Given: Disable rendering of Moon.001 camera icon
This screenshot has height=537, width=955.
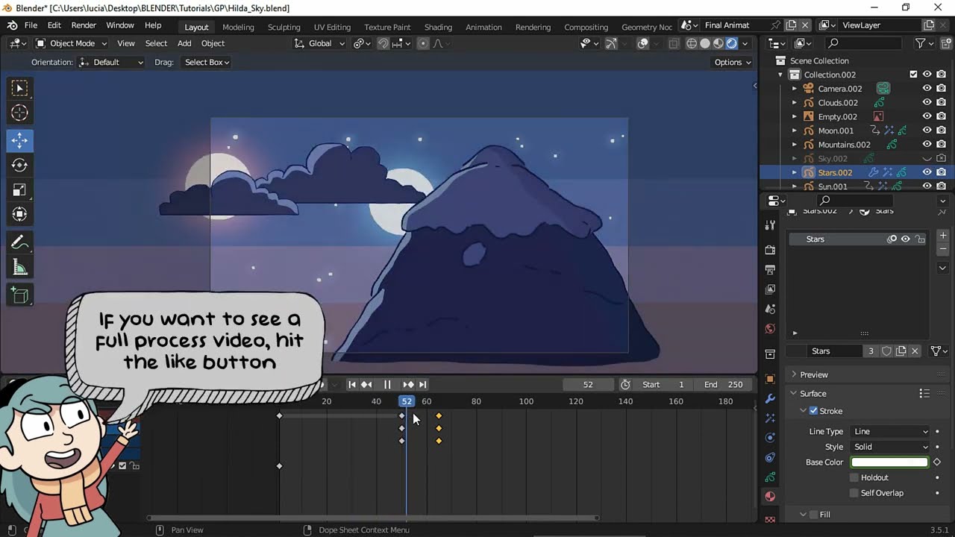Looking at the screenshot, I should pos(941,131).
